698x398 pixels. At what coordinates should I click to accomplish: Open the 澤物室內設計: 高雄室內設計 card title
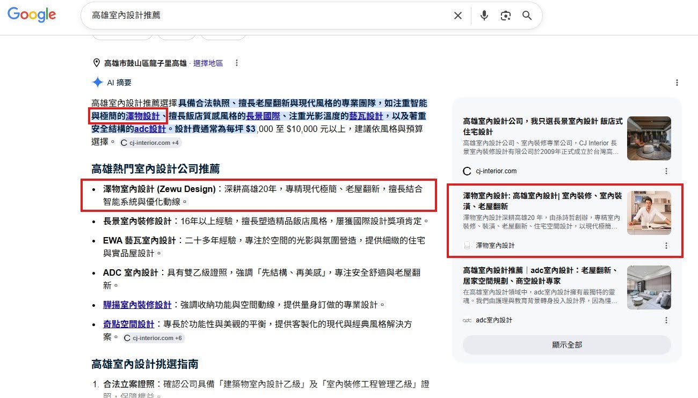pos(543,201)
